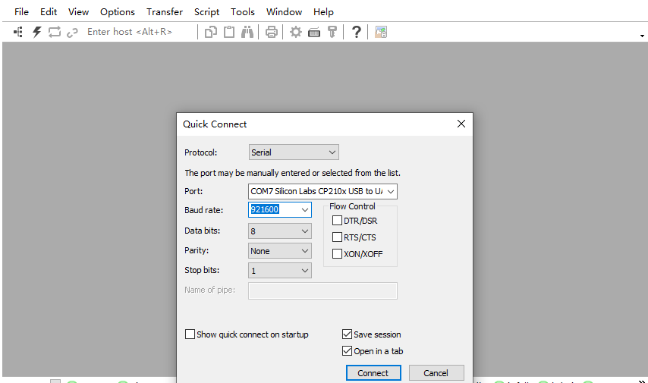The image size is (648, 383).
Task: Open the Transfer menu
Action: (165, 12)
